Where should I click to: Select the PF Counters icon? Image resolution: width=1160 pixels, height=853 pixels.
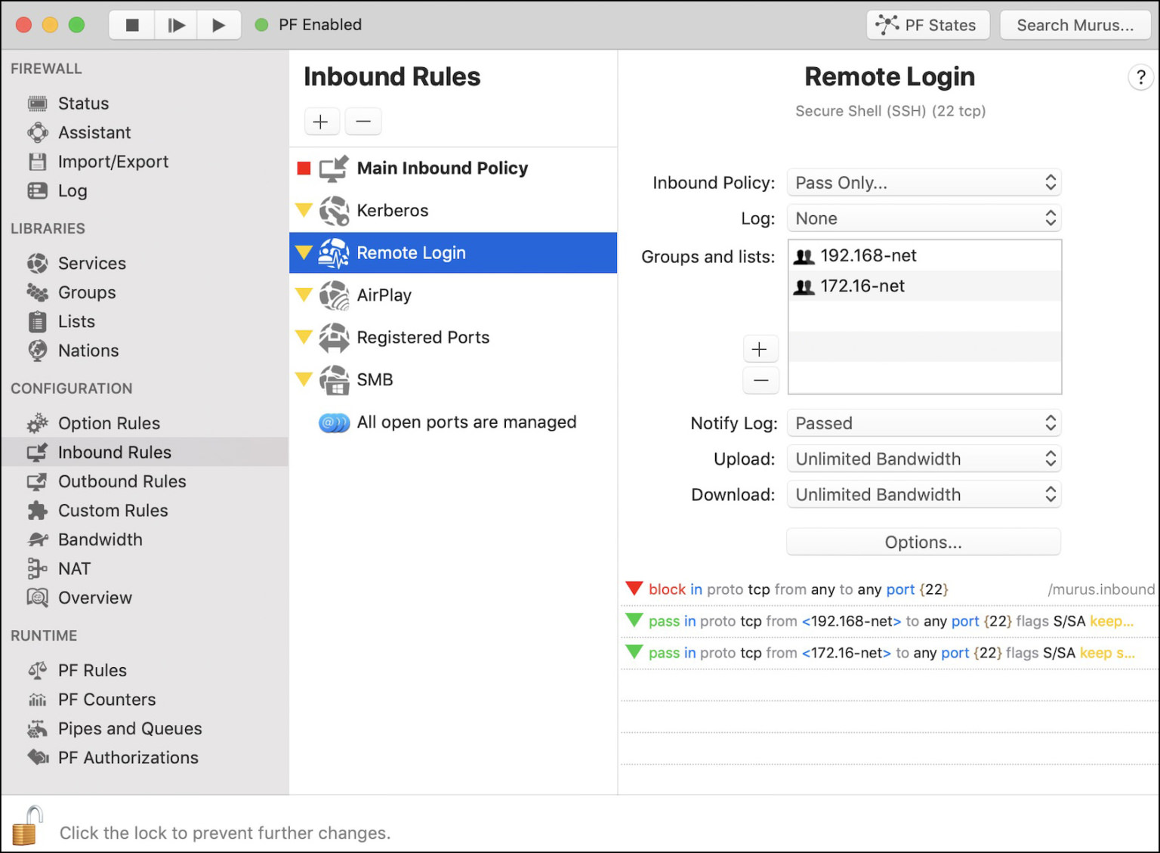tap(37, 699)
